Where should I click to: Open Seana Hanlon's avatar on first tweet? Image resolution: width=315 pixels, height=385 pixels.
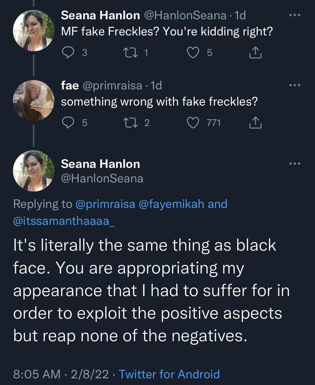pyautogui.click(x=34, y=30)
